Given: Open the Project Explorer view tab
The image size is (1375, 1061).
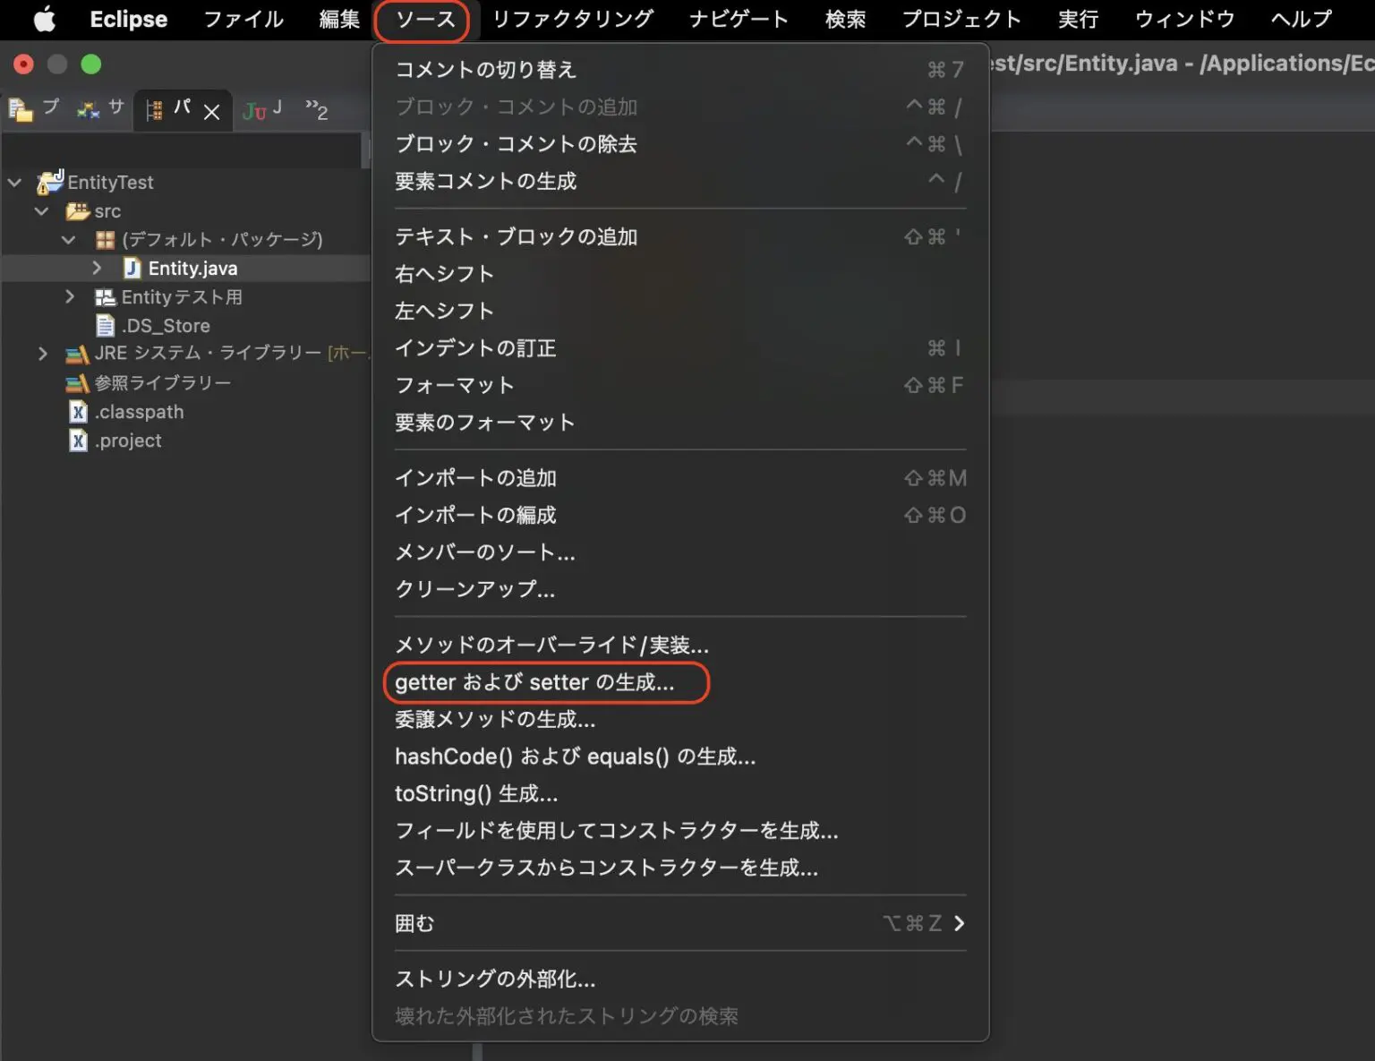Looking at the screenshot, I should pos(36,107).
